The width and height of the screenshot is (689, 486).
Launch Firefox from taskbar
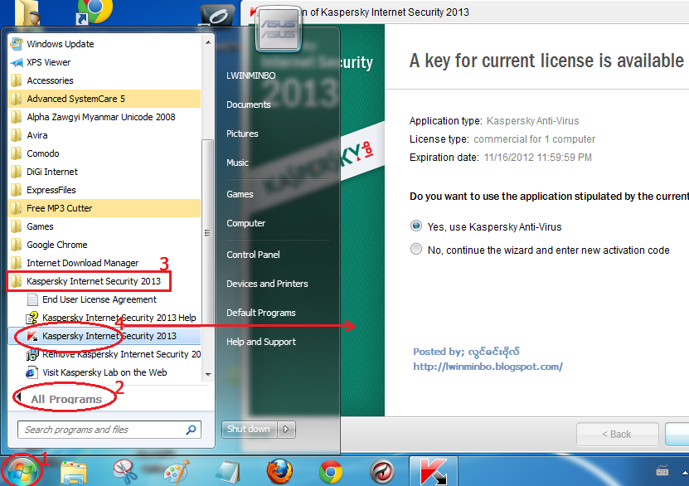click(279, 472)
